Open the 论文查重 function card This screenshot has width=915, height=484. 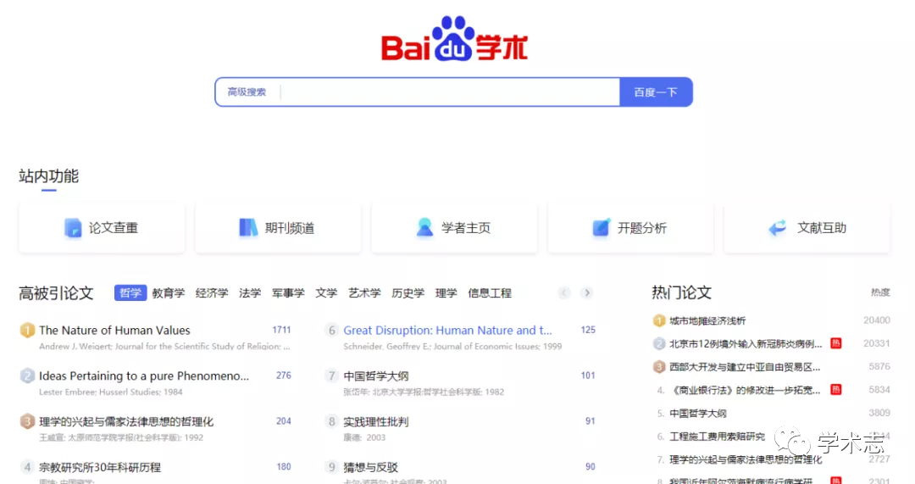pyautogui.click(x=102, y=228)
